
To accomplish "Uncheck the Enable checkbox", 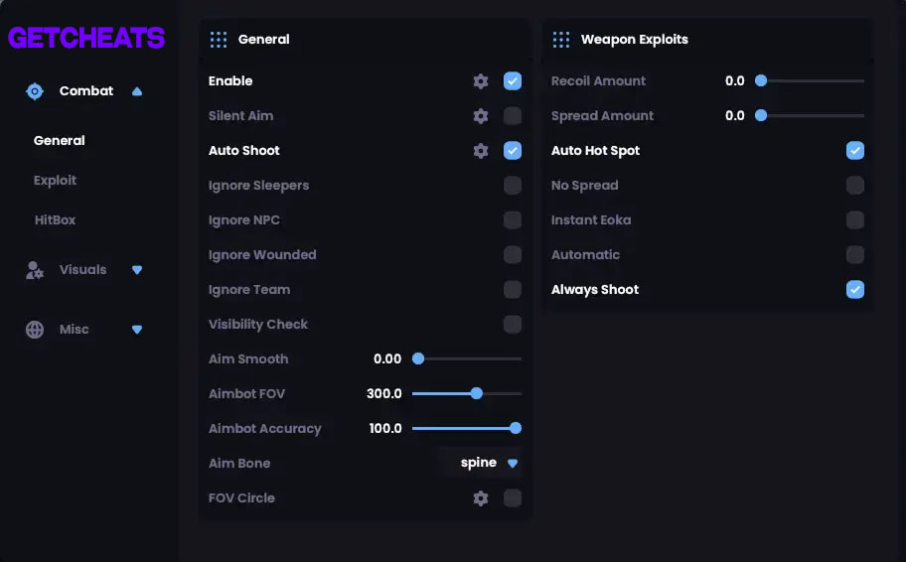I will 513,80.
